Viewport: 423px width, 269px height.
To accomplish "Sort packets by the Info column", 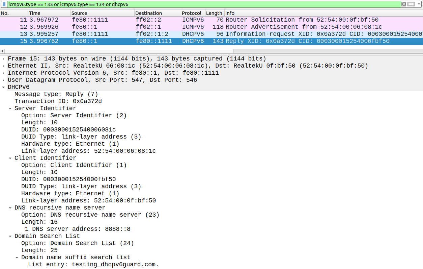I will (323, 13).
